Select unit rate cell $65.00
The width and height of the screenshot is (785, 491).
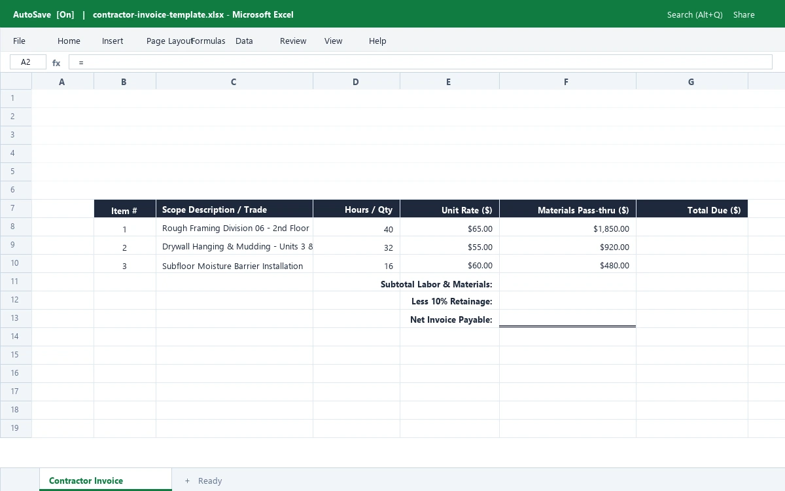coord(449,227)
